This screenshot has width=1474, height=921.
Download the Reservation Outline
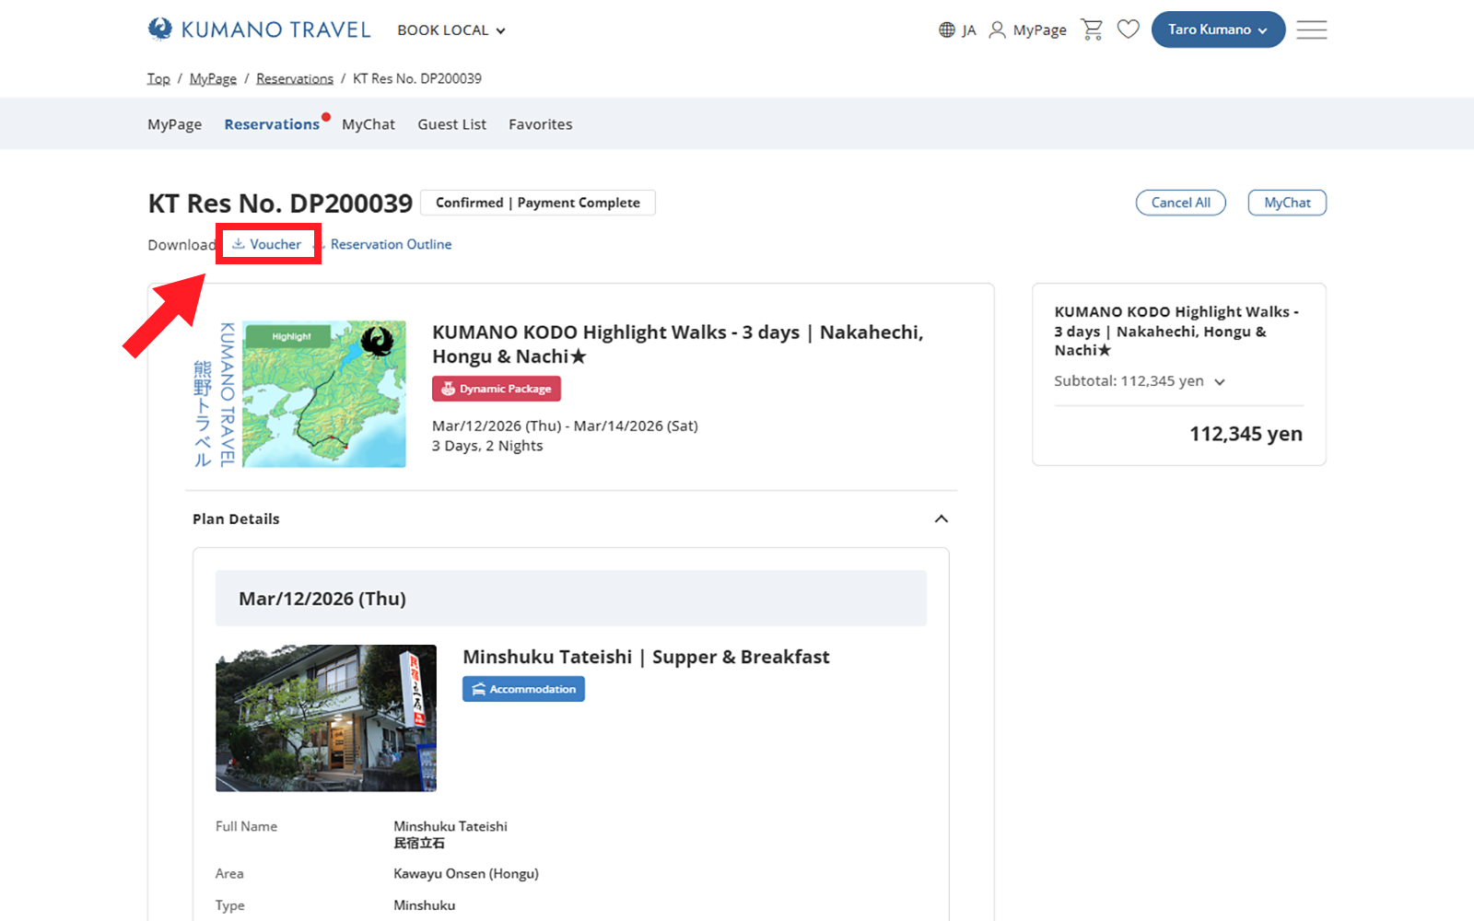click(391, 244)
